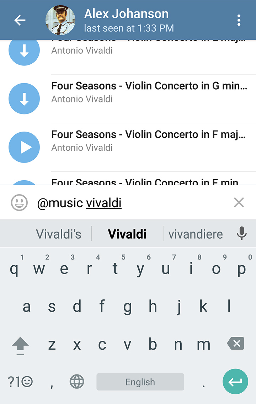Clear the @music vivaldi query
This screenshot has height=404, width=256.
(239, 202)
